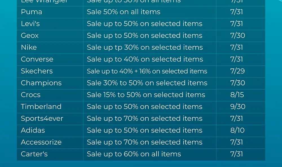Select Timberland's 9/30 end date
The height and width of the screenshot is (167, 282).
coord(238,107)
